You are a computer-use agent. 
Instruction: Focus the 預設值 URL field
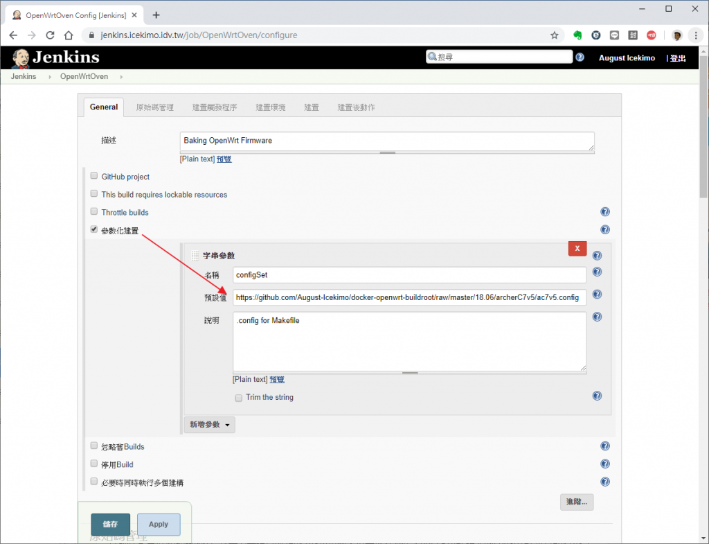click(x=410, y=297)
